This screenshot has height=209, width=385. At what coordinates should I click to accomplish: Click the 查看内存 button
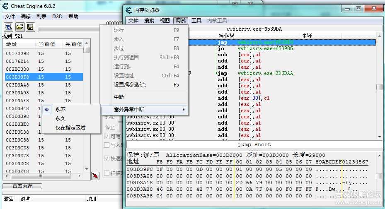pos(22,186)
